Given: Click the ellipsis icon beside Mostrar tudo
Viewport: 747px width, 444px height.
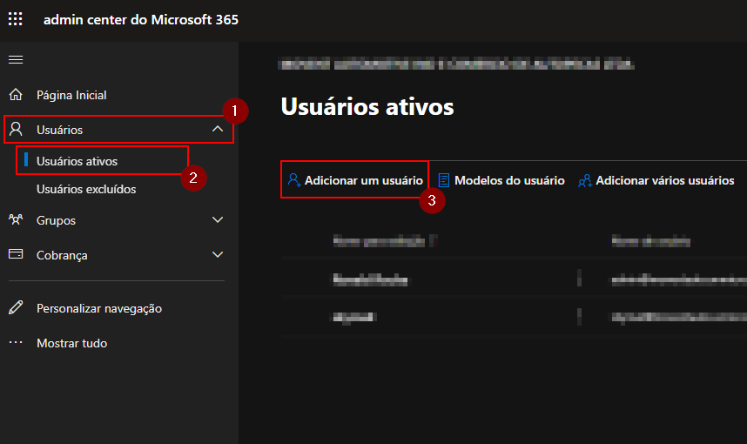Looking at the screenshot, I should pyautogui.click(x=16, y=342).
